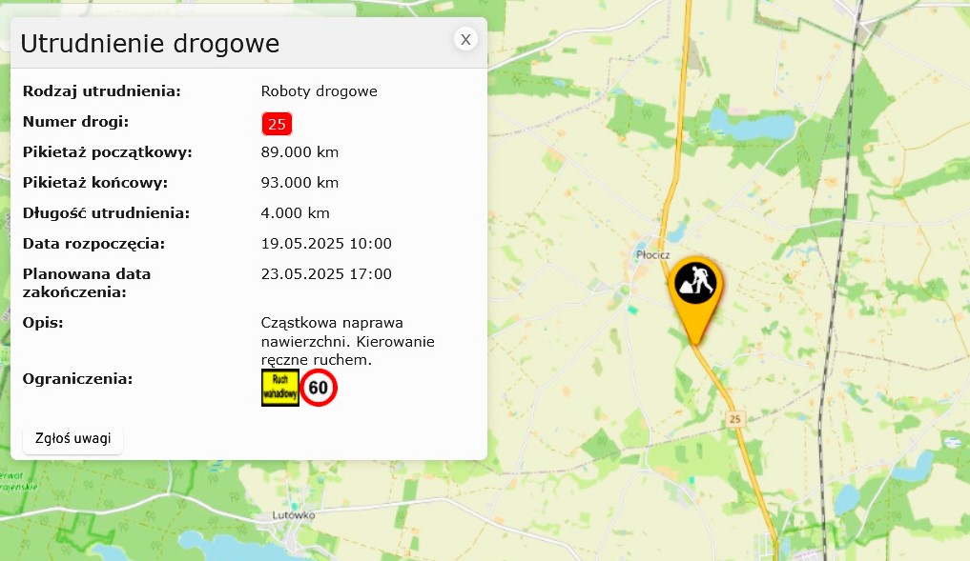Close the Utrudnienie drogowe popup
The image size is (970, 561).
coord(465,40)
